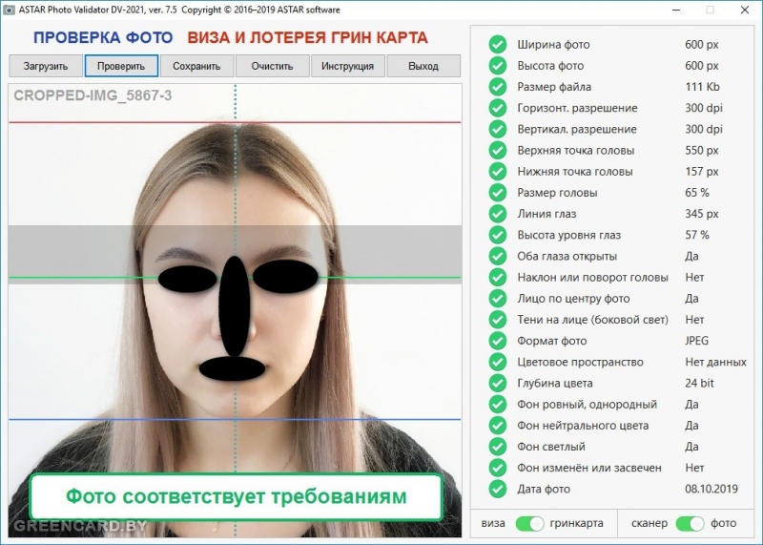Click the Фото соответствует требованиям result banner
Viewport: 763px width, 545px height.
[236, 496]
